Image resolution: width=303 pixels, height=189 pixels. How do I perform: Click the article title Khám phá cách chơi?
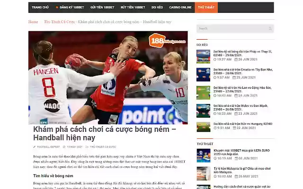105,133
